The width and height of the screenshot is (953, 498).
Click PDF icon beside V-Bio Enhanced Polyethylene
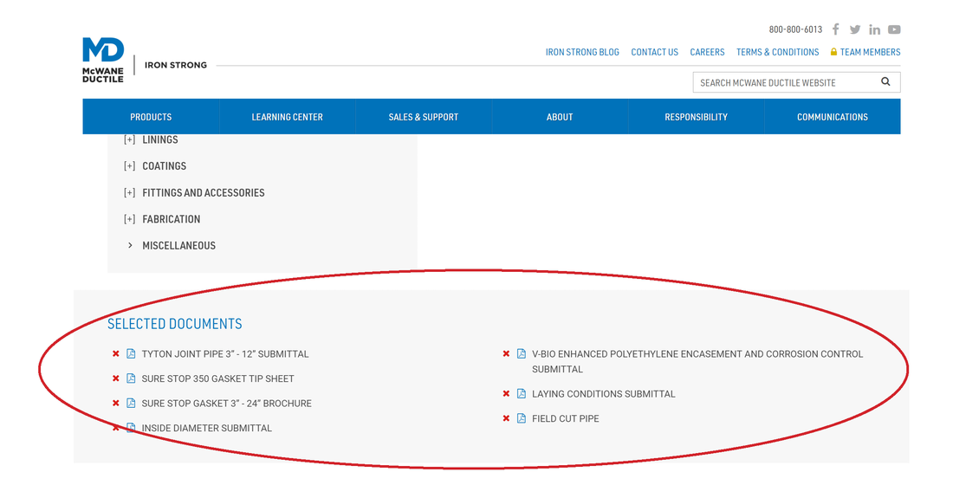(521, 353)
